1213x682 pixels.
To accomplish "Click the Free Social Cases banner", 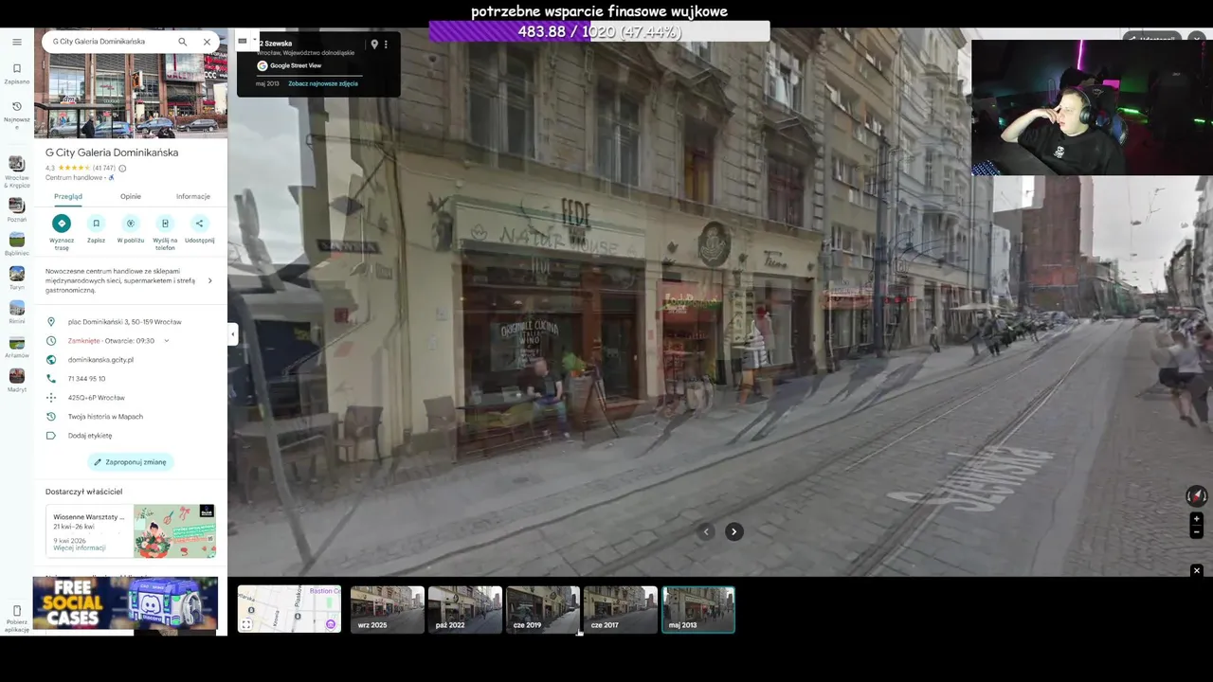I will pos(125,602).
